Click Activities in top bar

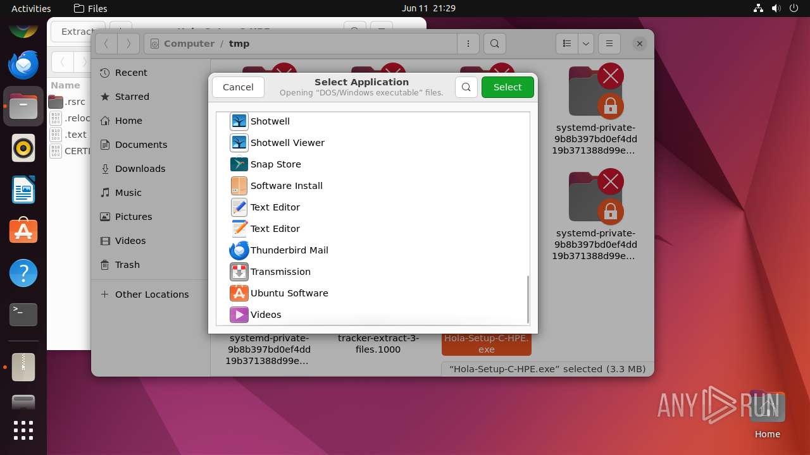pyautogui.click(x=31, y=9)
